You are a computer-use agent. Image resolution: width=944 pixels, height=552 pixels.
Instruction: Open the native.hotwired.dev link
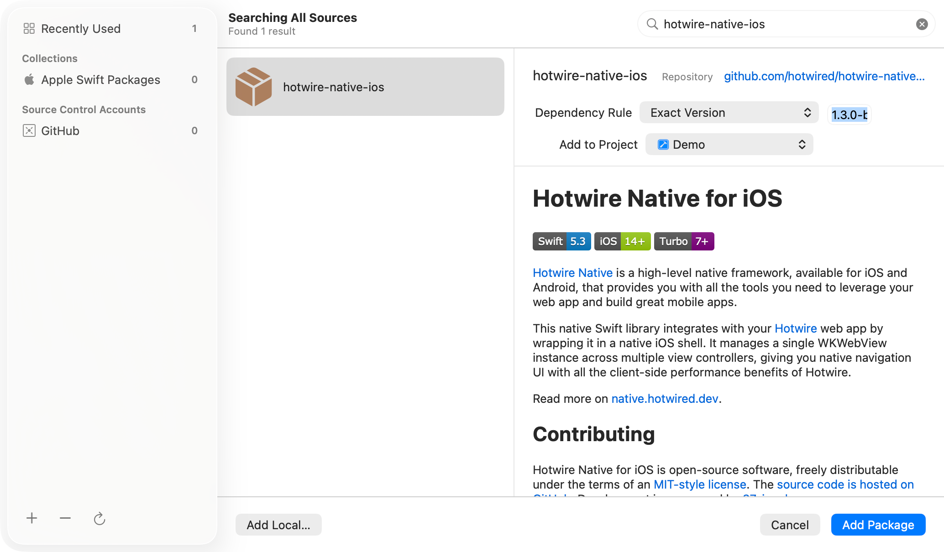[665, 399]
